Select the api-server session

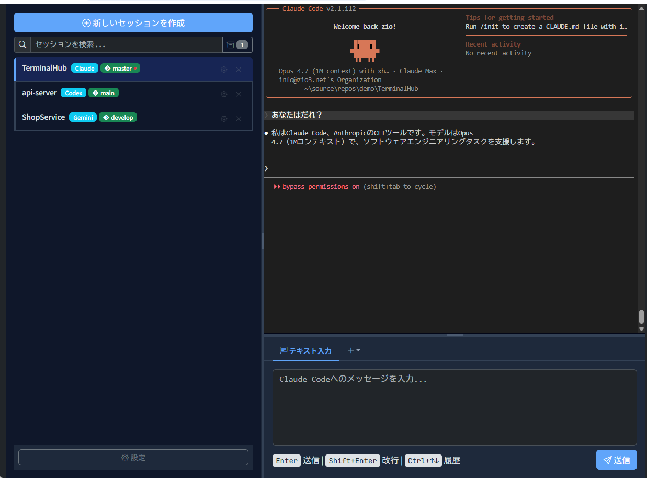39,93
